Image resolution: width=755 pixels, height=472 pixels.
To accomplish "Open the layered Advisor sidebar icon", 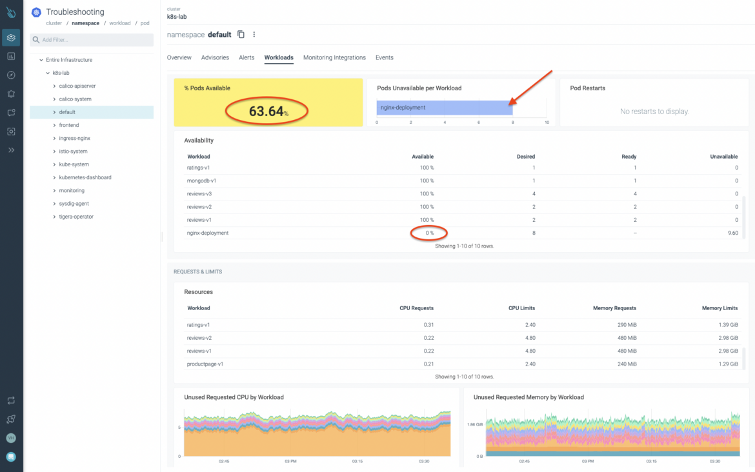I will pos(11,37).
